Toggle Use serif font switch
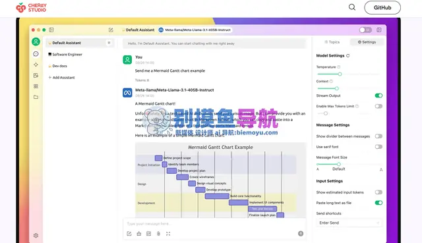Screen dimensions: 422x243 pyautogui.click(x=378, y=147)
